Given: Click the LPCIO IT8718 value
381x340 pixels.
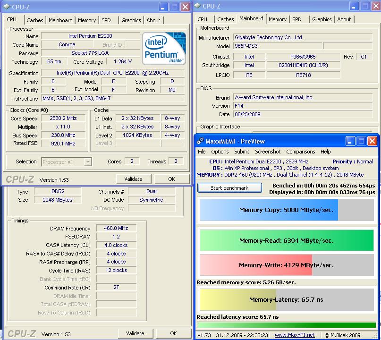Looking at the screenshot, I should tap(303, 75).
